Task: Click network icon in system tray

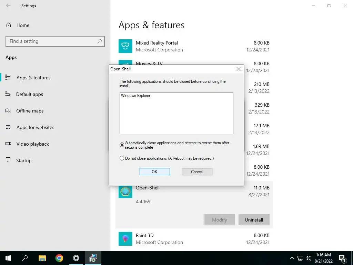Action: coord(300,258)
